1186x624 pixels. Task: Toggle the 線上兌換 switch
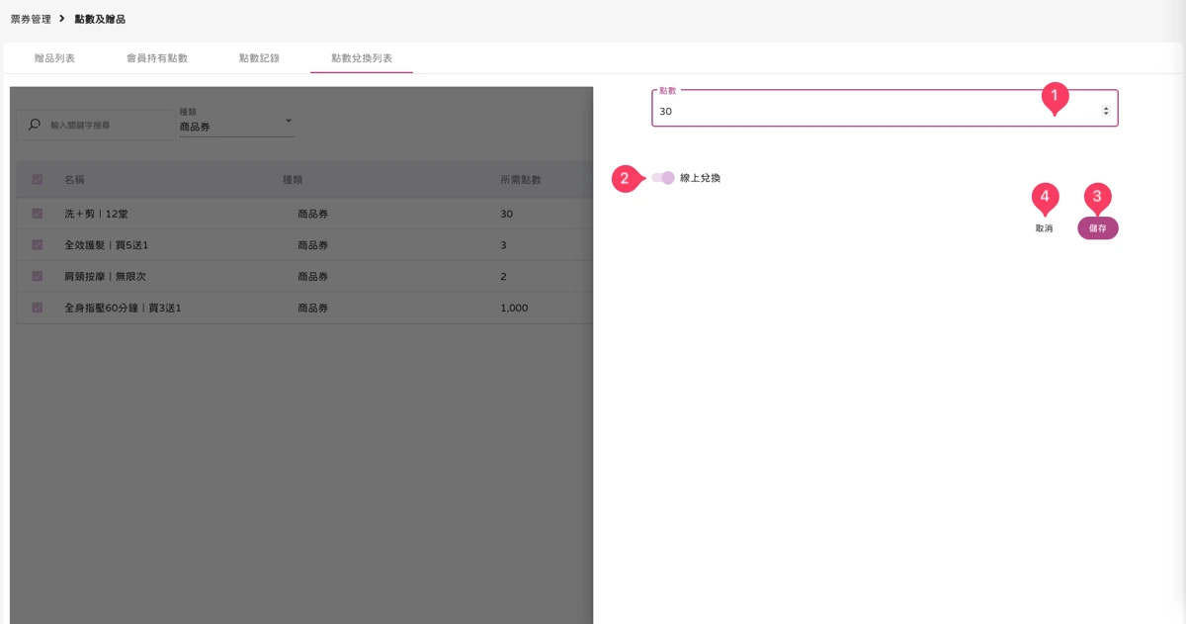pos(663,178)
